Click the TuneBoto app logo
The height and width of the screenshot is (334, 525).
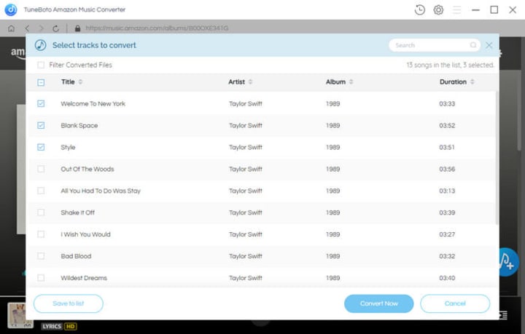click(11, 9)
